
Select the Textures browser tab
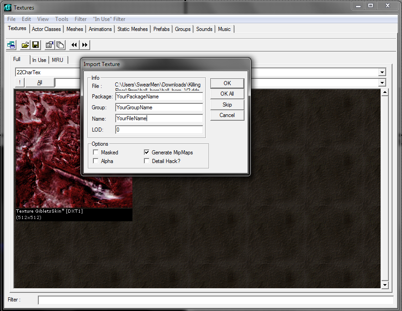pyautogui.click(x=17, y=28)
